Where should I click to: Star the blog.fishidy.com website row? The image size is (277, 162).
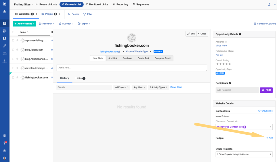pyautogui.click(x=18, y=50)
